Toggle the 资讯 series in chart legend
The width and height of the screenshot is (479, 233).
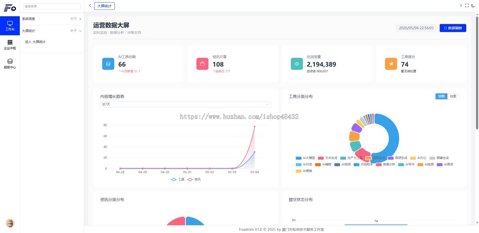[194, 180]
